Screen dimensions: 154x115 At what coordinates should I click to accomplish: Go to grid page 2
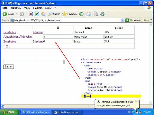7,46
